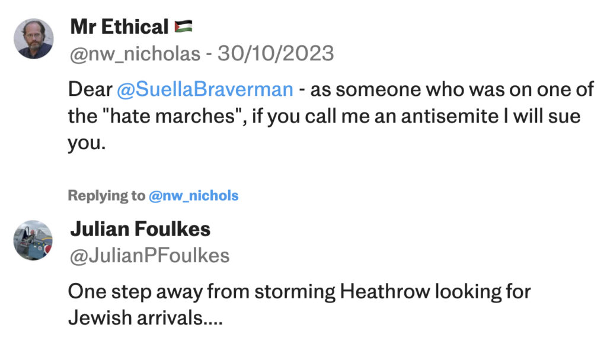The image size is (607, 338).
Task: Open the @nw_nichols replying-to link
Action: tap(193, 195)
